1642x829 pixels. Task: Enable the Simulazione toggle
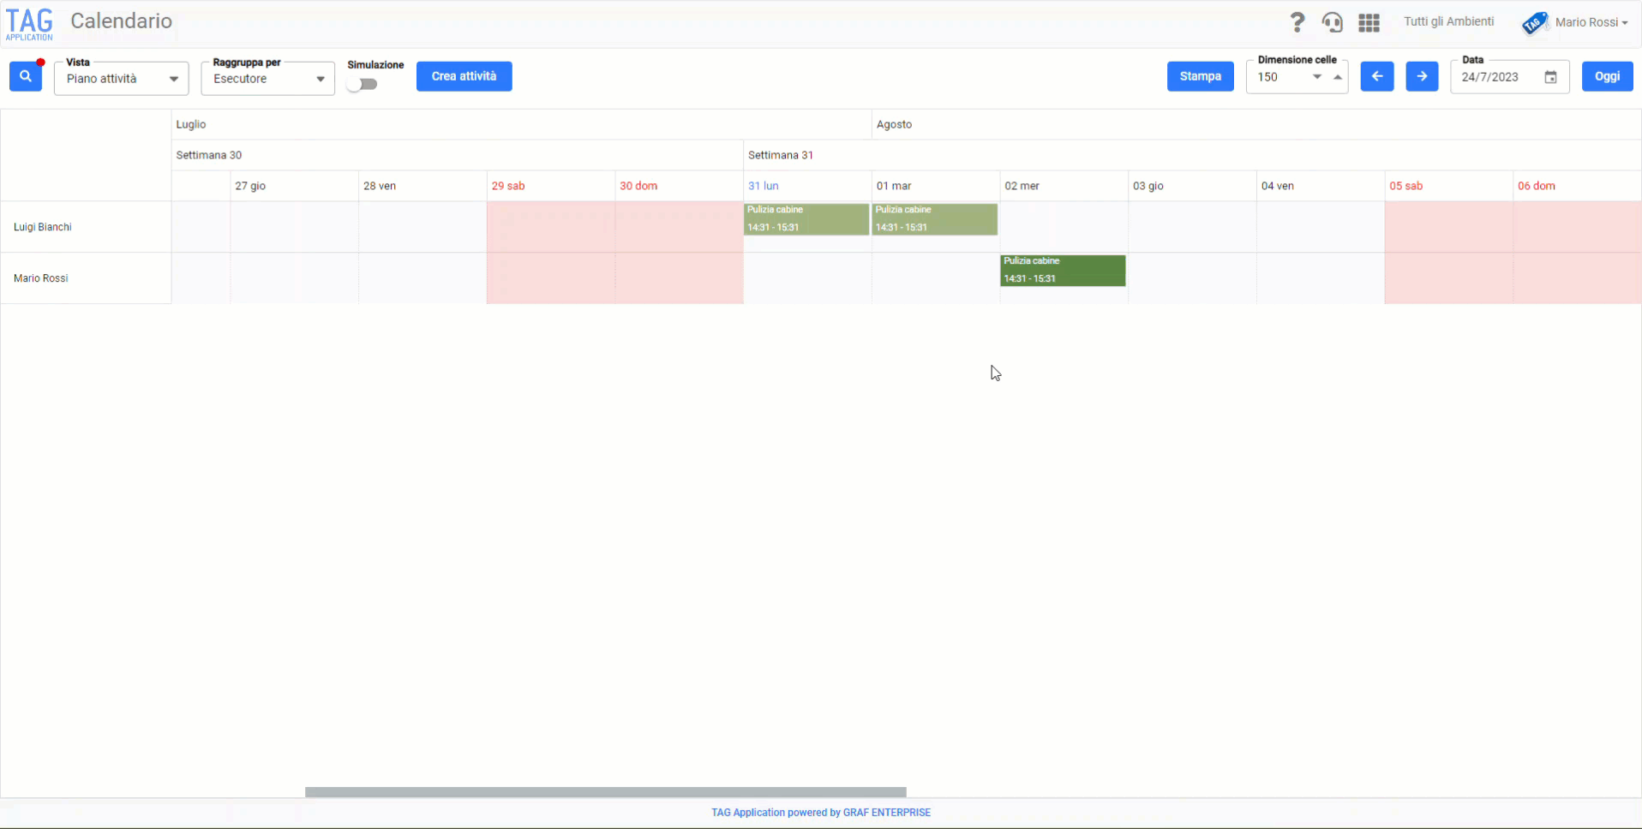click(363, 84)
